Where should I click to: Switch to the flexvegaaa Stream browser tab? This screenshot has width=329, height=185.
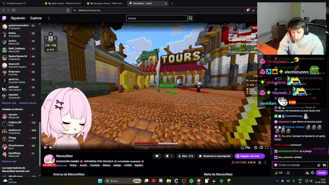click(x=105, y=3)
